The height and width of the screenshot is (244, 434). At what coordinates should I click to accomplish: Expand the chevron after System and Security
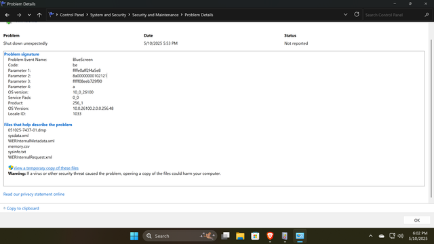(x=129, y=15)
